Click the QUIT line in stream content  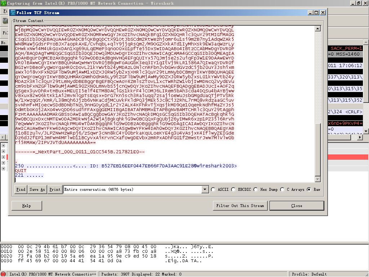click(x=21, y=171)
